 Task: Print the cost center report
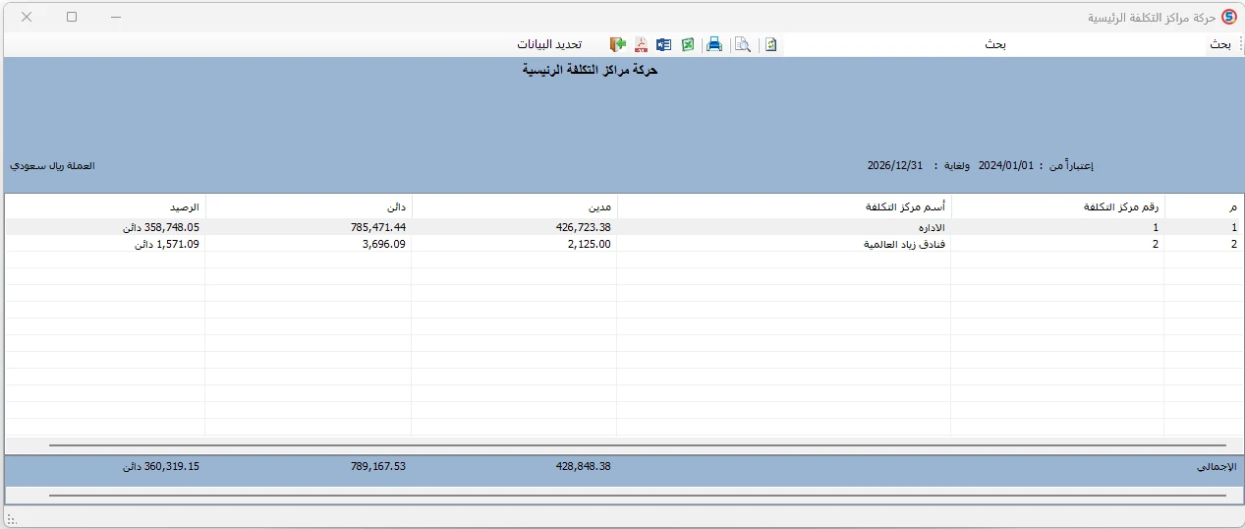[x=715, y=44]
